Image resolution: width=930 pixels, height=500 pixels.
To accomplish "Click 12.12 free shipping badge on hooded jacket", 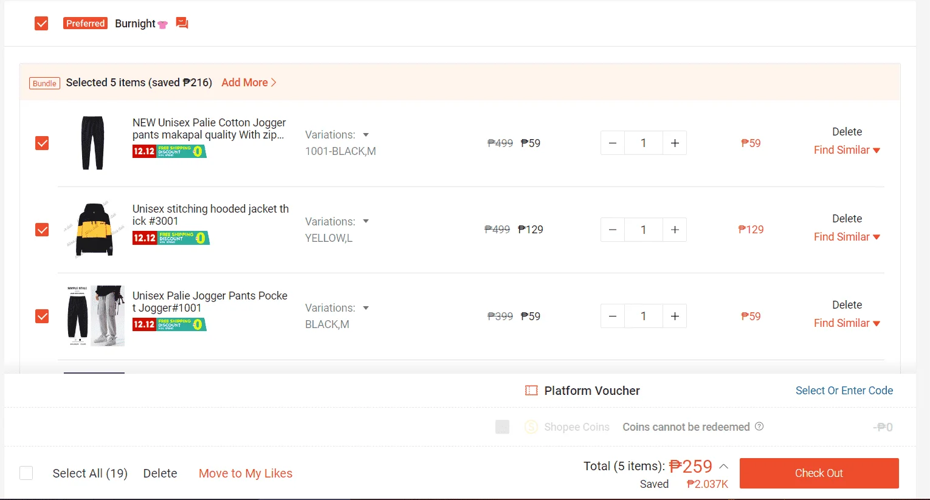I will pos(171,238).
